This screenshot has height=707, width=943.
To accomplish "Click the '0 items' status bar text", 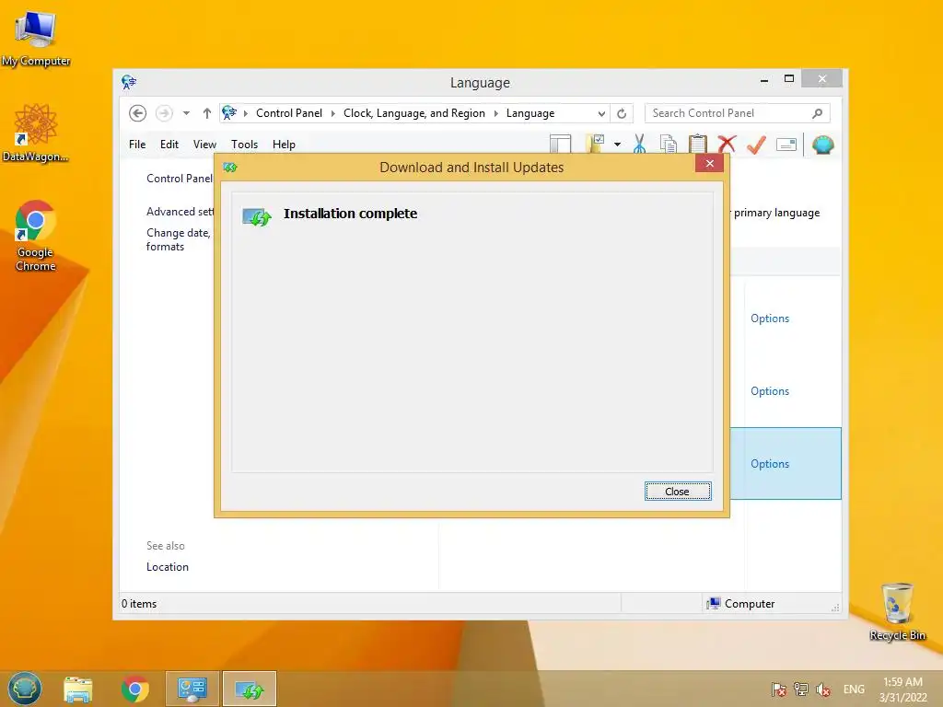I will 139,604.
